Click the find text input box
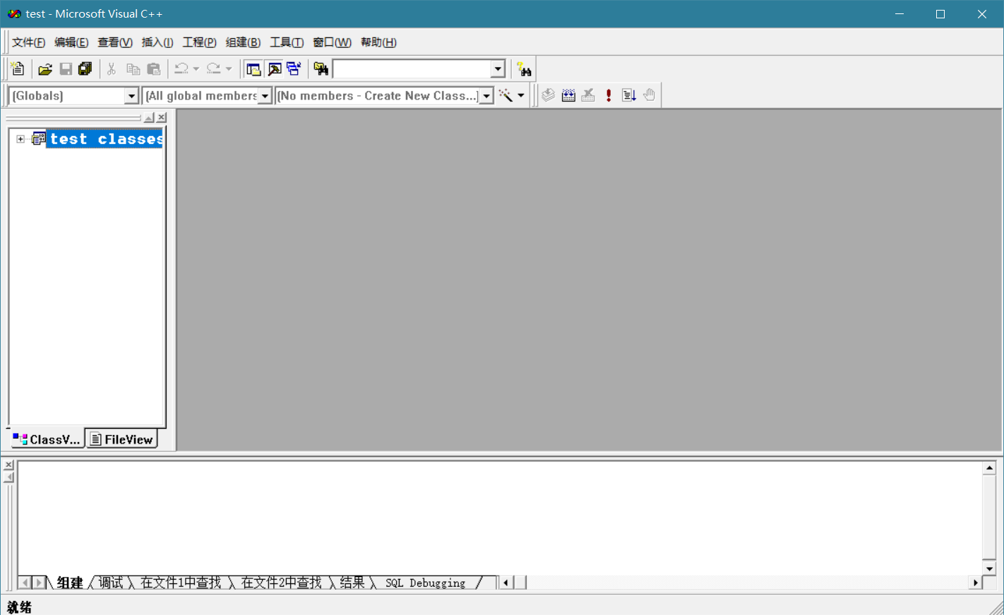This screenshot has height=615, width=1004. [x=412, y=69]
